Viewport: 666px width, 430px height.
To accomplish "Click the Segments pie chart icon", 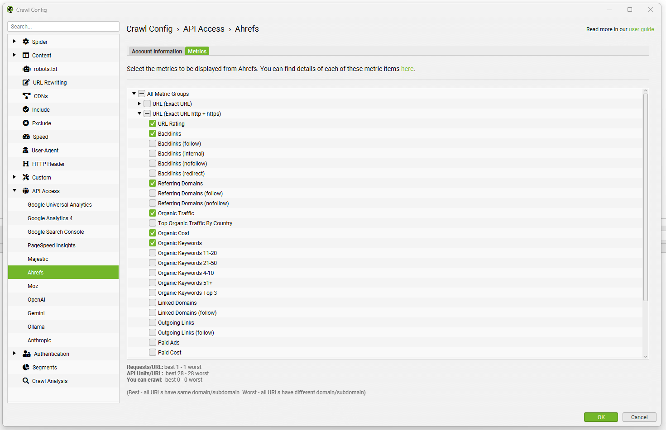I will (26, 367).
